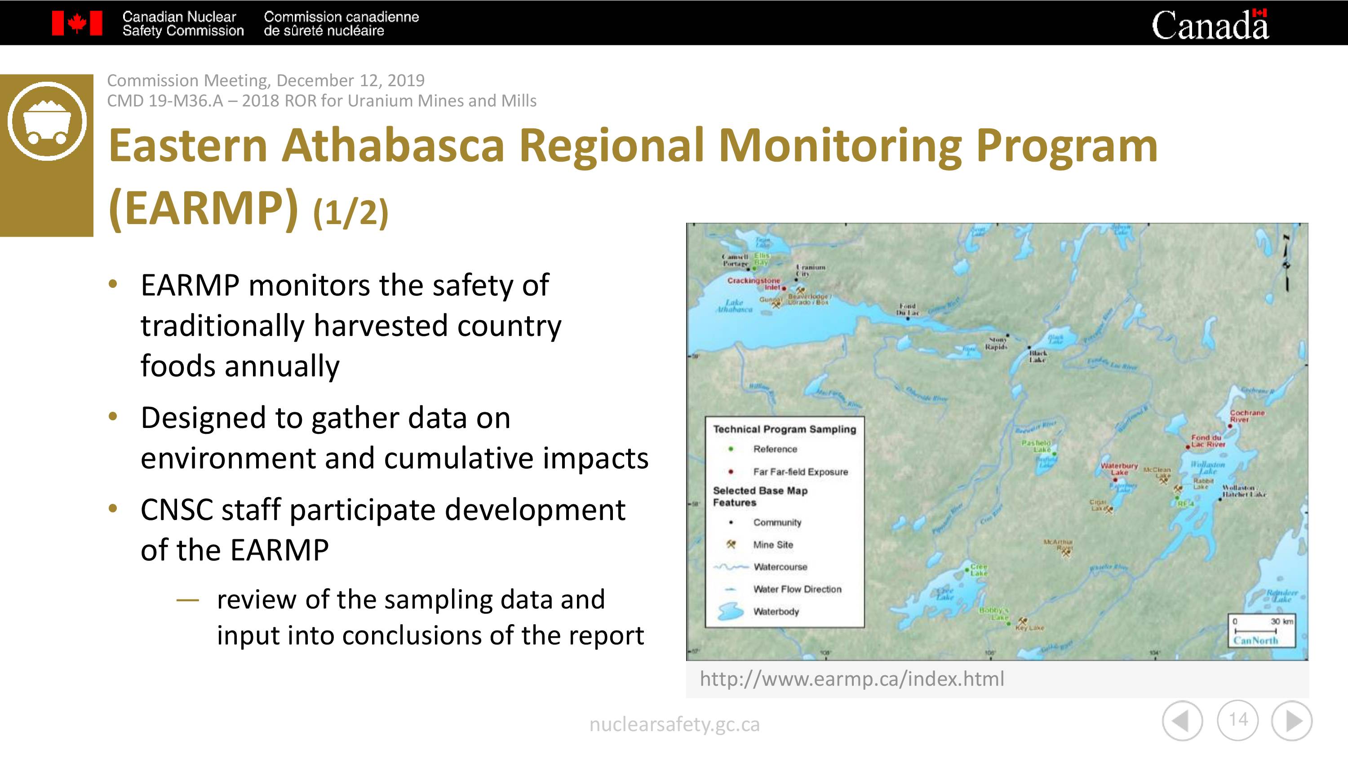Click the green Reference dot in legend
The height and width of the screenshot is (758, 1348).
(x=731, y=449)
